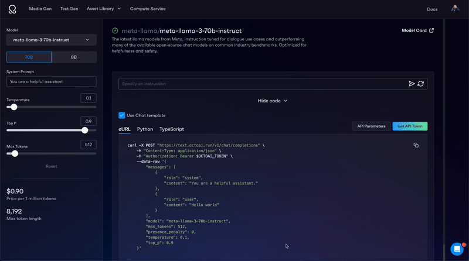This screenshot has height=261, width=469.
Task: Expand the Asset Library menu
Action: point(103,9)
